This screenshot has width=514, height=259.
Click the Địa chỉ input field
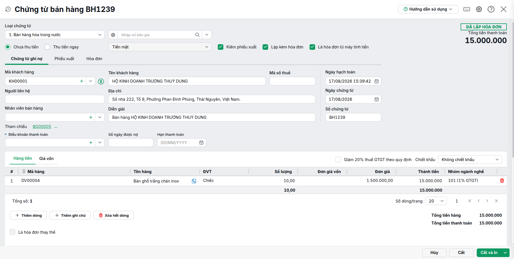click(x=212, y=99)
